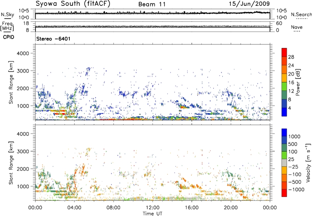This screenshot has width=312, height=216.
Task: Click the 'Freq. [MHz]' axis label
Action: pos(7,27)
